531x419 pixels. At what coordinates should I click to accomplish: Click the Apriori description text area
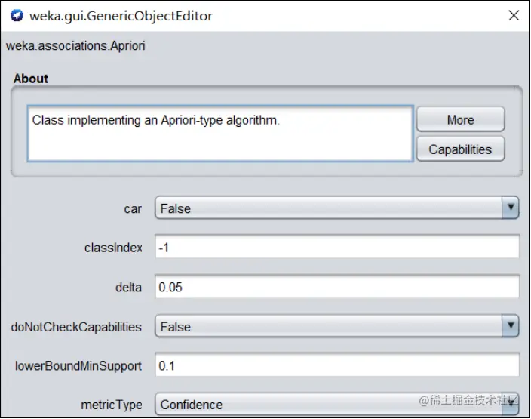click(220, 133)
